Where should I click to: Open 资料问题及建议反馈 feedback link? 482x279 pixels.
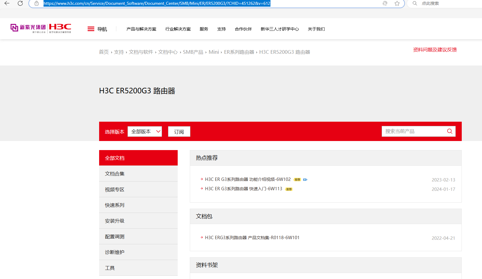pyautogui.click(x=435, y=50)
